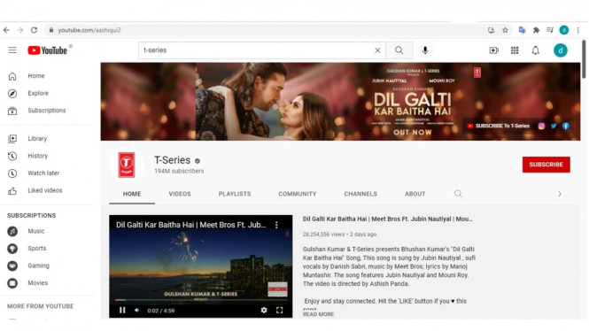Open the Twitter icon in the banner

coord(554,126)
